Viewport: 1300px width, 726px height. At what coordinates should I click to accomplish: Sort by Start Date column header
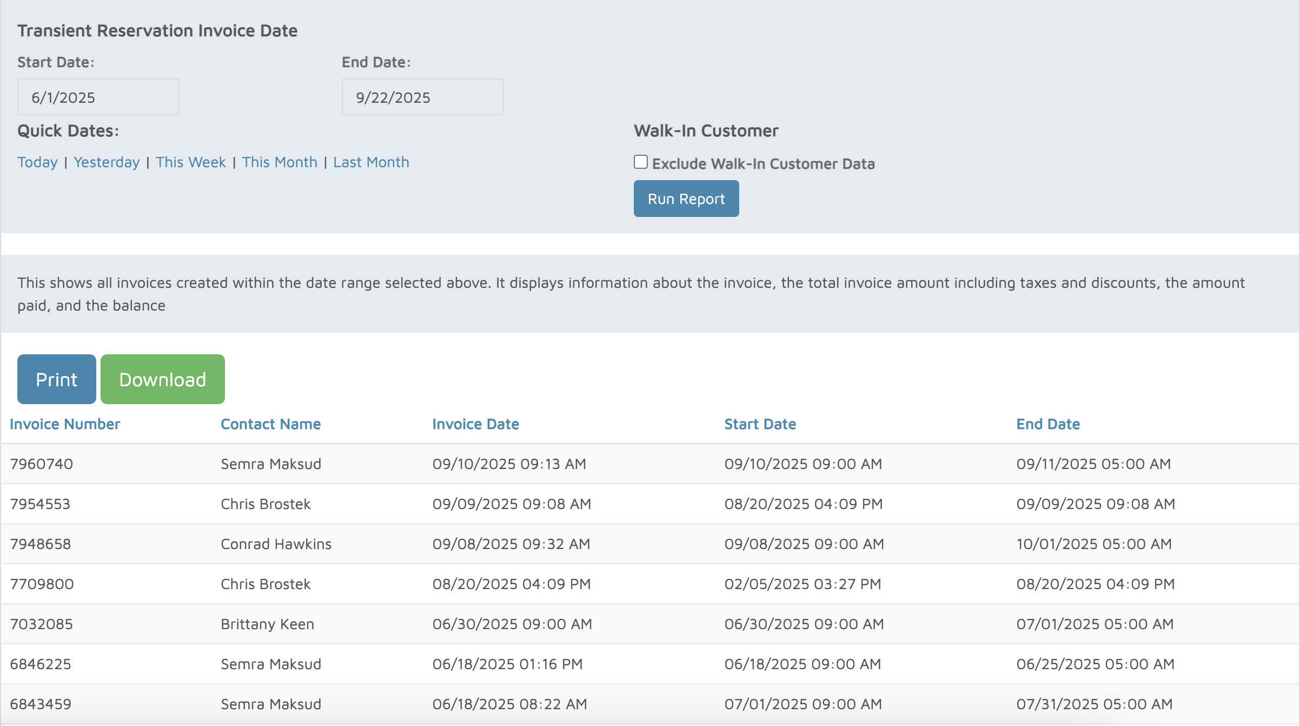coord(760,424)
